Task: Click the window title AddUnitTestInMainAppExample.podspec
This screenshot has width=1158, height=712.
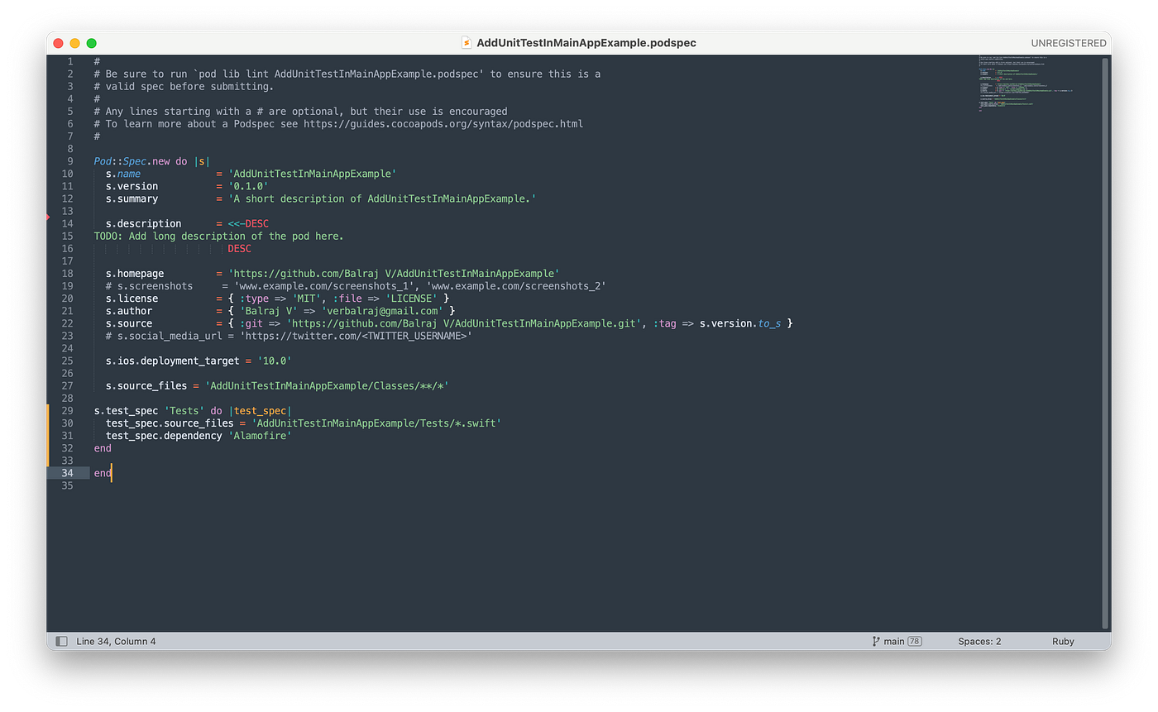Action: (586, 43)
